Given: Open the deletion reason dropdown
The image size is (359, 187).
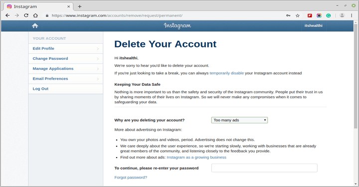Looking at the screenshot, I should 239,120.
